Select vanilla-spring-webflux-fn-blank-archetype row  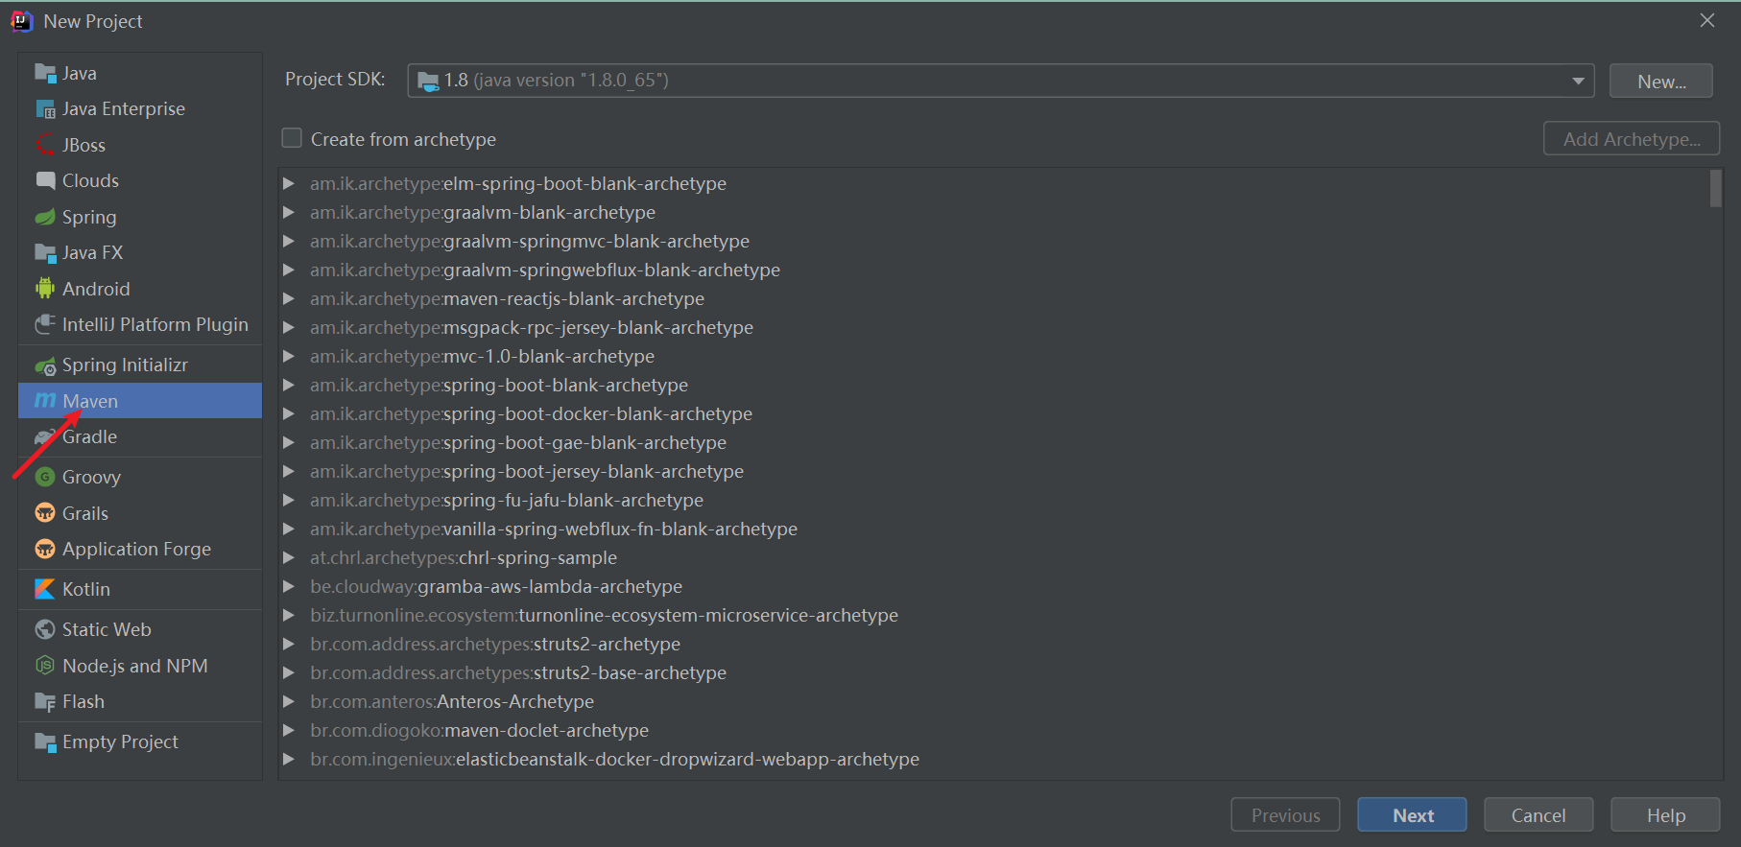click(993, 529)
